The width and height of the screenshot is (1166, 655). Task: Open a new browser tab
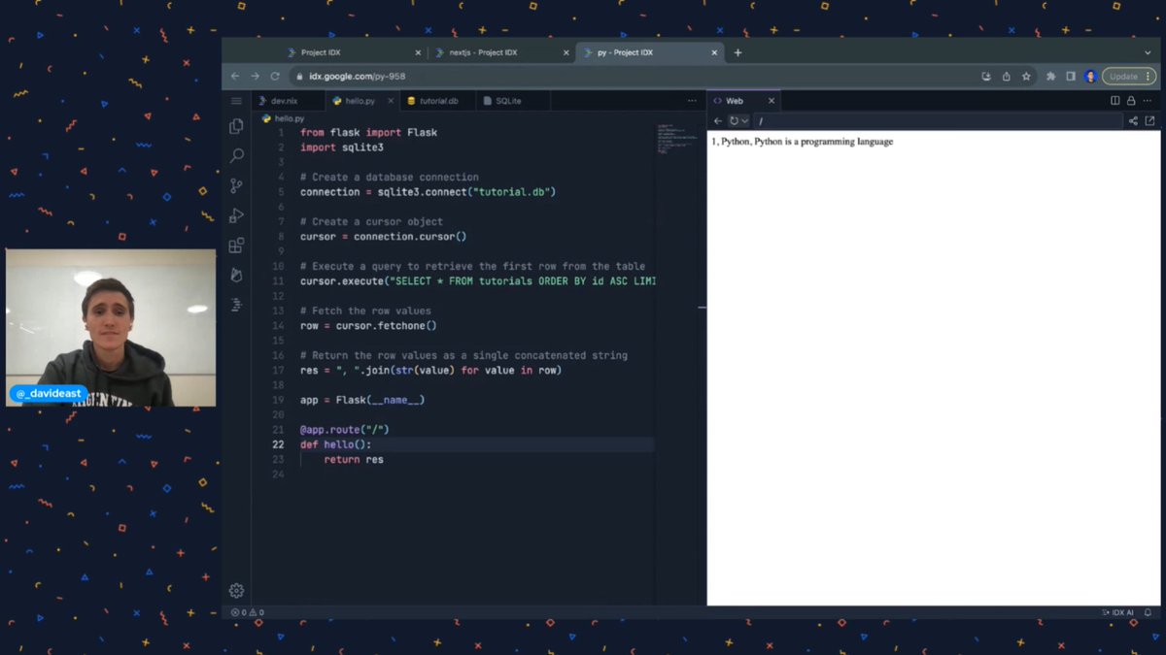737,52
